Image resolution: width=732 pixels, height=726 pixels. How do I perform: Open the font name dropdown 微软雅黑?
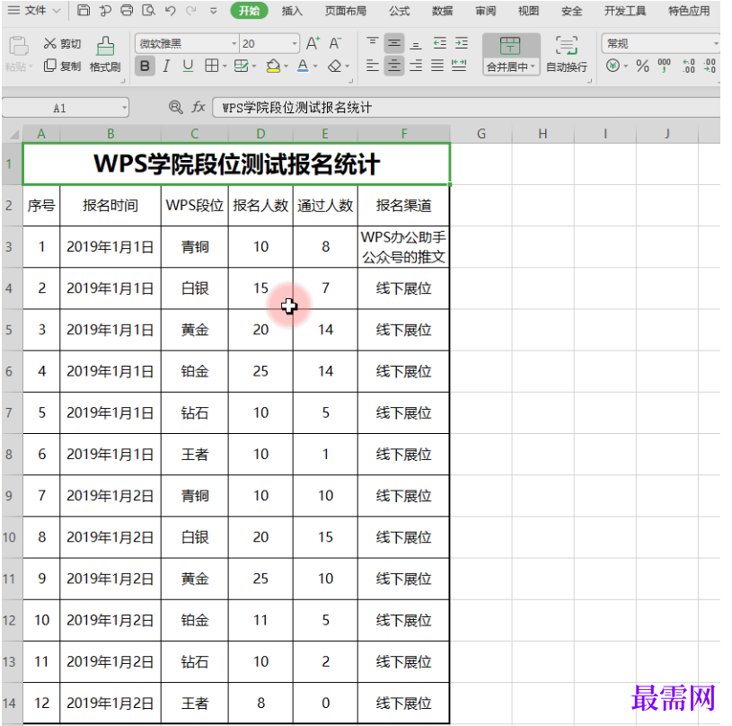coord(234,44)
